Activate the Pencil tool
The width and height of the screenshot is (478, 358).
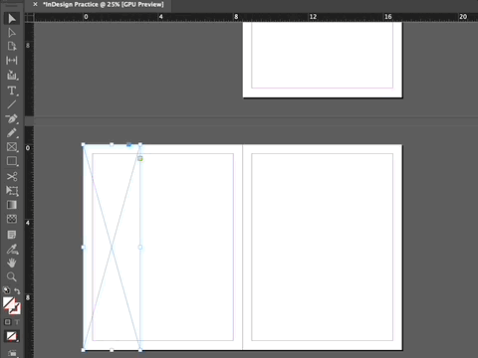pyautogui.click(x=12, y=133)
